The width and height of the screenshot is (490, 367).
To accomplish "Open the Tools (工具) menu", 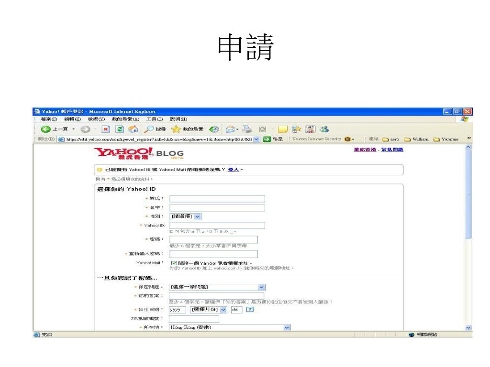I will (x=155, y=119).
